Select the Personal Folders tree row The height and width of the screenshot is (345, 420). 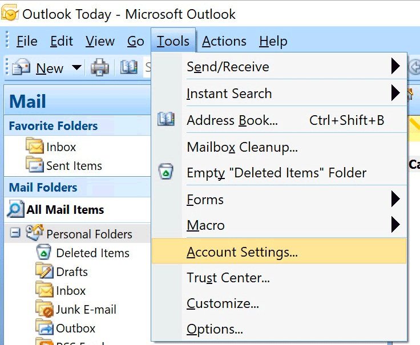click(78, 234)
